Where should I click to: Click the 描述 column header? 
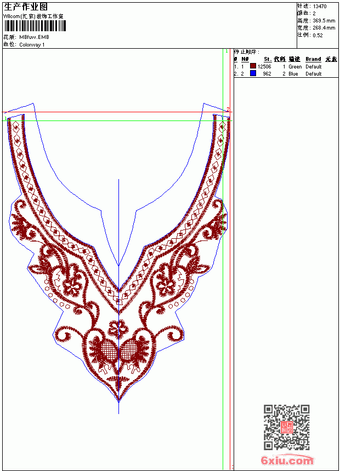(x=294, y=59)
